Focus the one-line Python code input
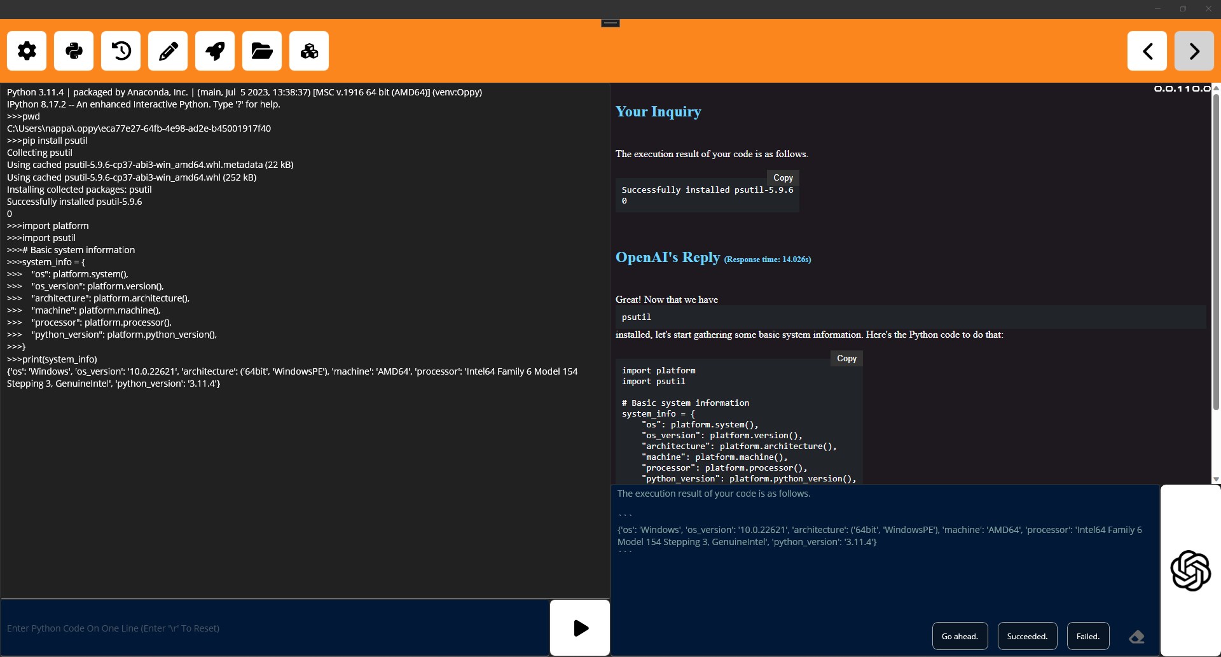1221x657 pixels. click(275, 628)
